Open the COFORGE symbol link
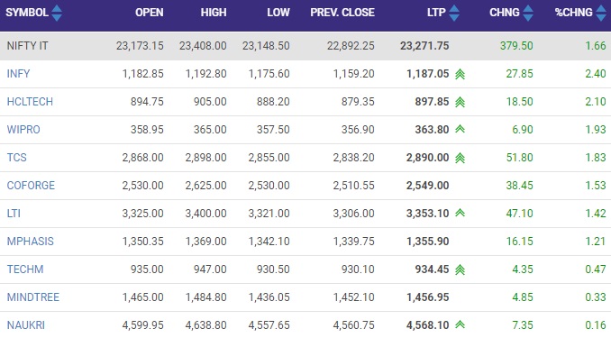Image resolution: width=611 pixels, height=338 pixels. coord(31,186)
